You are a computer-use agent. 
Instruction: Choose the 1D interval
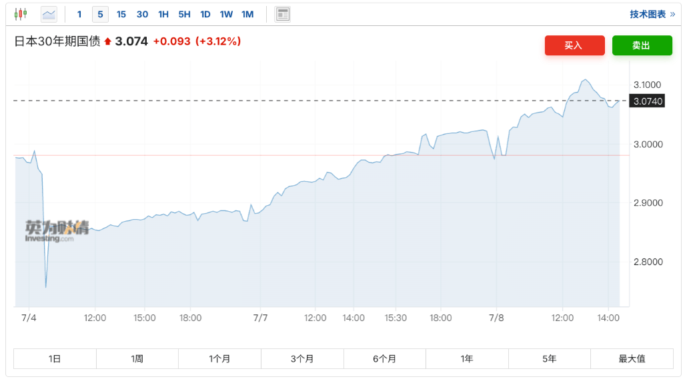(205, 14)
